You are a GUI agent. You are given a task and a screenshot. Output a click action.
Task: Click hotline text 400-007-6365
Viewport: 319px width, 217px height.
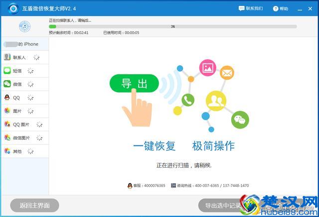tap(207, 186)
